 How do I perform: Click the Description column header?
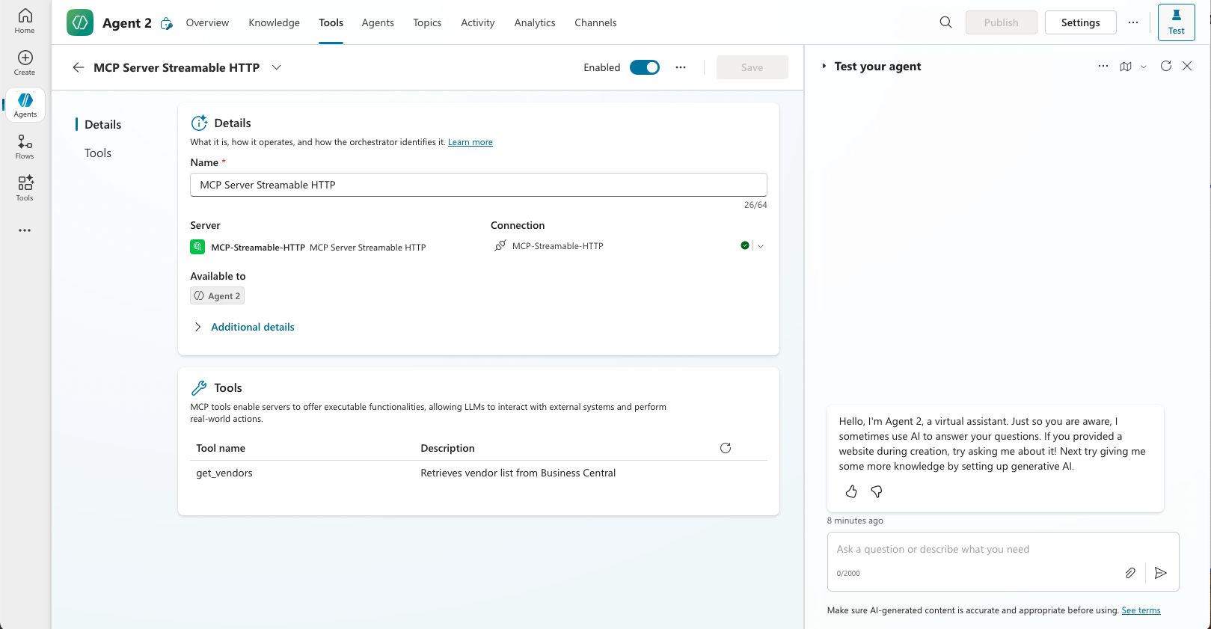point(447,448)
